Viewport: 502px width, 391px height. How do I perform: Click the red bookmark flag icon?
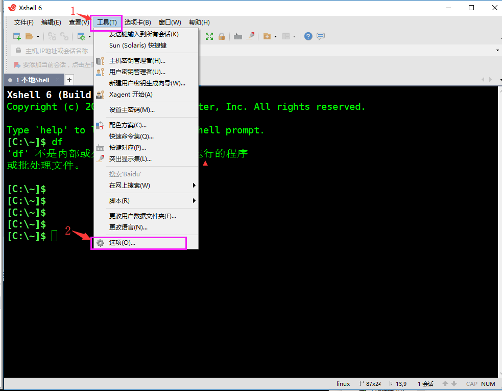click(x=17, y=65)
